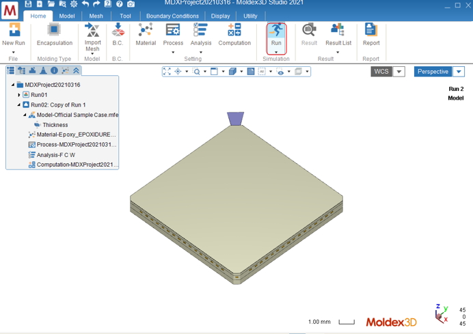The width and height of the screenshot is (473, 334).
Task: Click the Save icon in quick access toolbar
Action: click(x=28, y=3)
